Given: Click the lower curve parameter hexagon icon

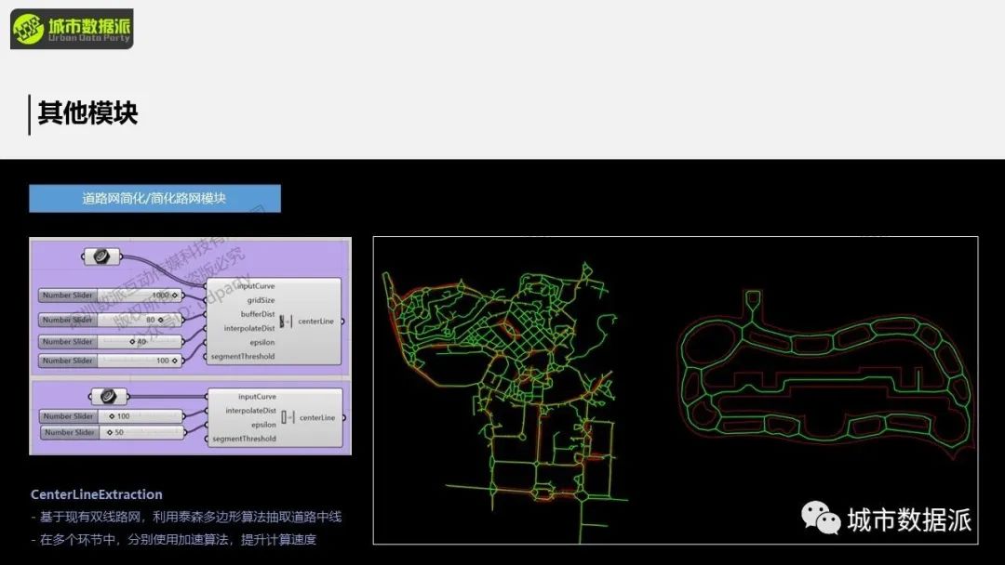Looking at the screenshot, I should tap(110, 396).
